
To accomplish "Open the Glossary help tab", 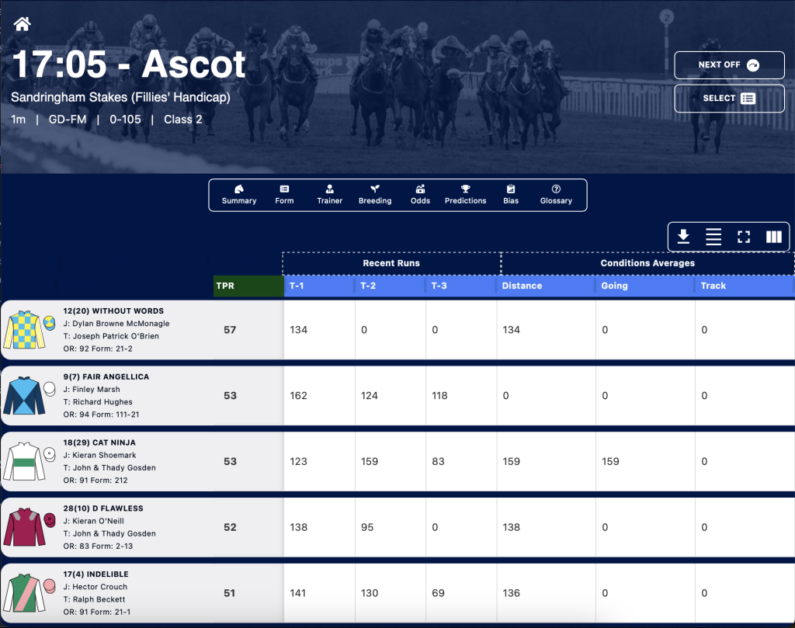I will click(x=556, y=195).
